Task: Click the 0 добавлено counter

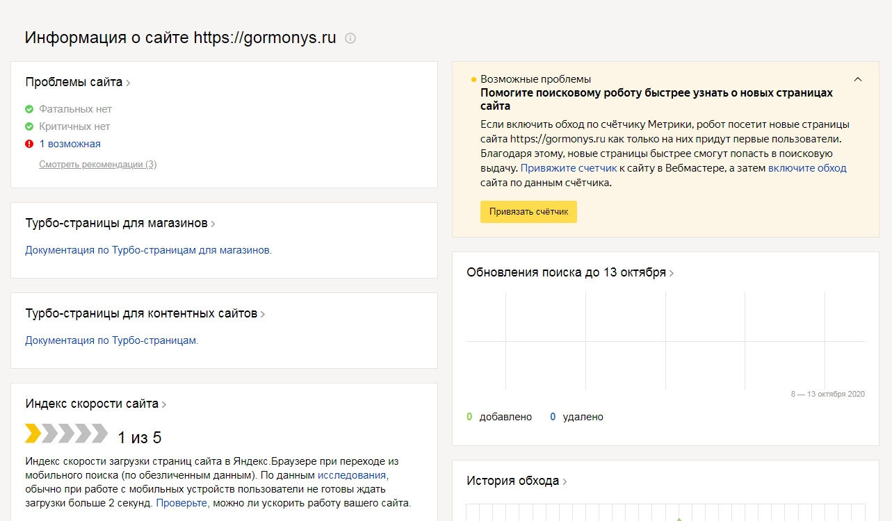Action: pyautogui.click(x=499, y=417)
